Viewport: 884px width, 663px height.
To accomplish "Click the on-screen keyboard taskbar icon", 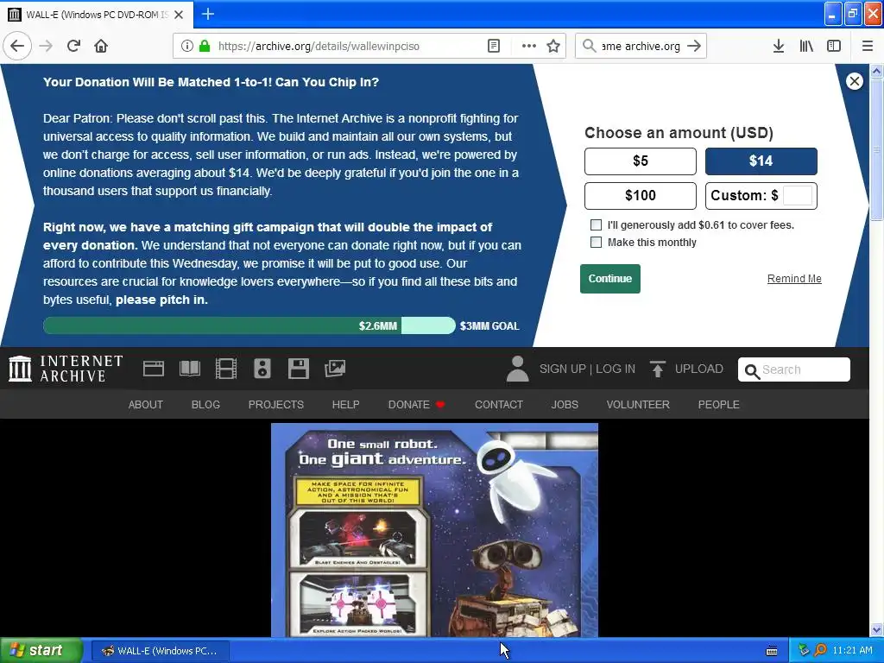I will (x=772, y=651).
